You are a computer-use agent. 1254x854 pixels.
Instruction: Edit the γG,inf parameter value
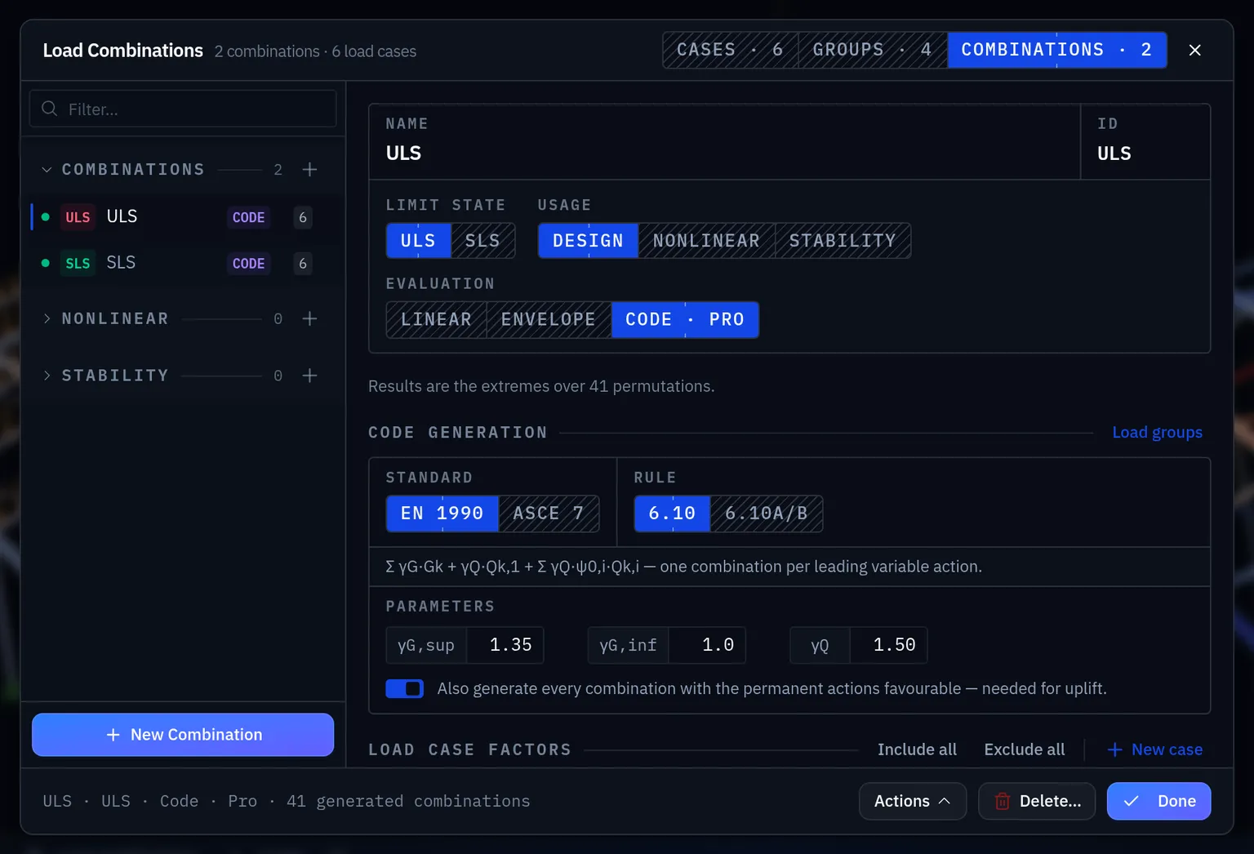pos(707,645)
